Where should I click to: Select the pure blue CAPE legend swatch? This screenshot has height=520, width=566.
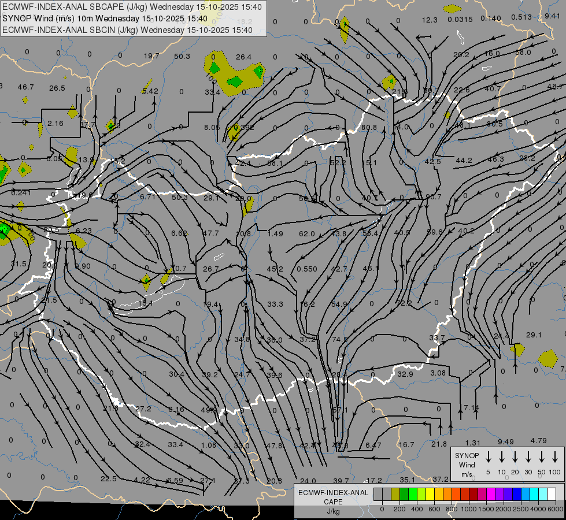tap(516, 495)
